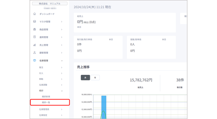Screen dimensions: 217x119
Task: Expand the マスタ管理 chevron
Action: tap(62, 22)
